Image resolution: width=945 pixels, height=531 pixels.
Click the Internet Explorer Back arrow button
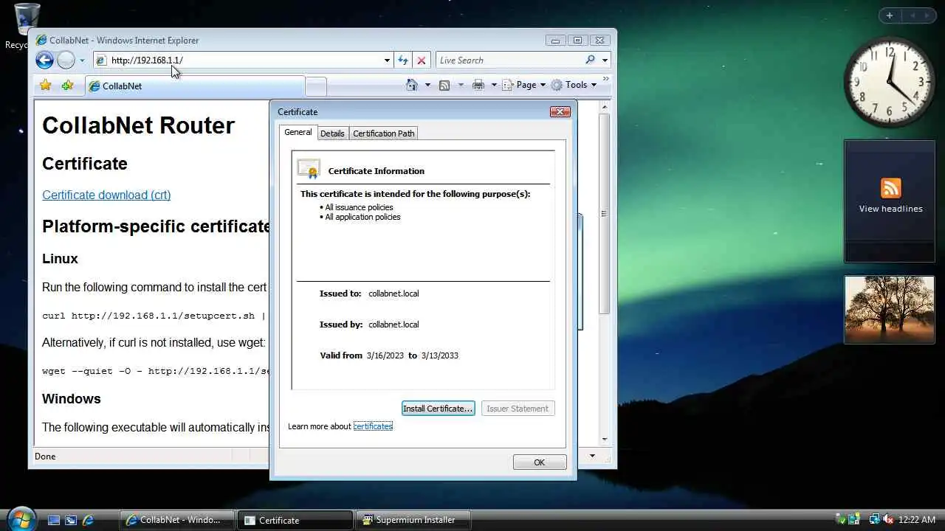tap(44, 60)
